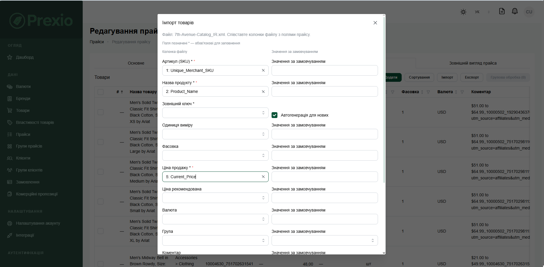This screenshot has width=544, height=267.
Task: Toggle the light theme sun icon
Action: point(463,12)
